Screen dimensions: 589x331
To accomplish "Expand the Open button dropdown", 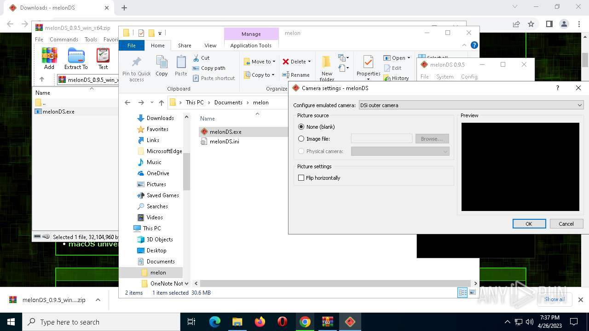I will (x=409, y=58).
